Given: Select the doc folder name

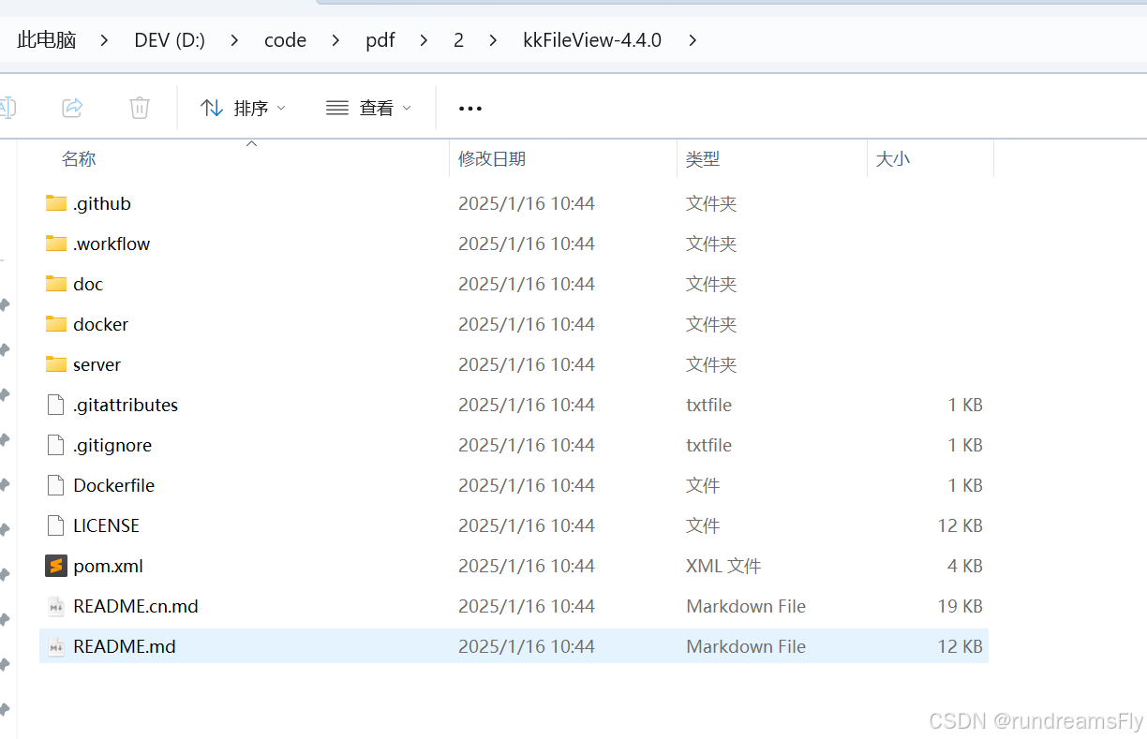Looking at the screenshot, I should (x=88, y=284).
